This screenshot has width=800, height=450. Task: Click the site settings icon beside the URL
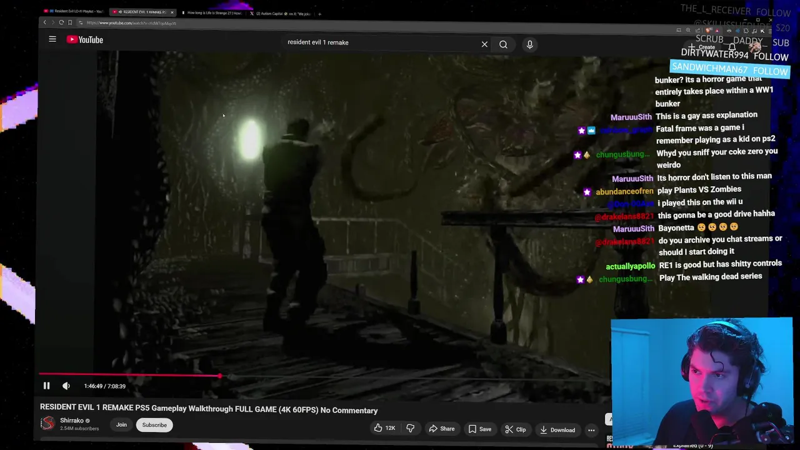pos(81,22)
